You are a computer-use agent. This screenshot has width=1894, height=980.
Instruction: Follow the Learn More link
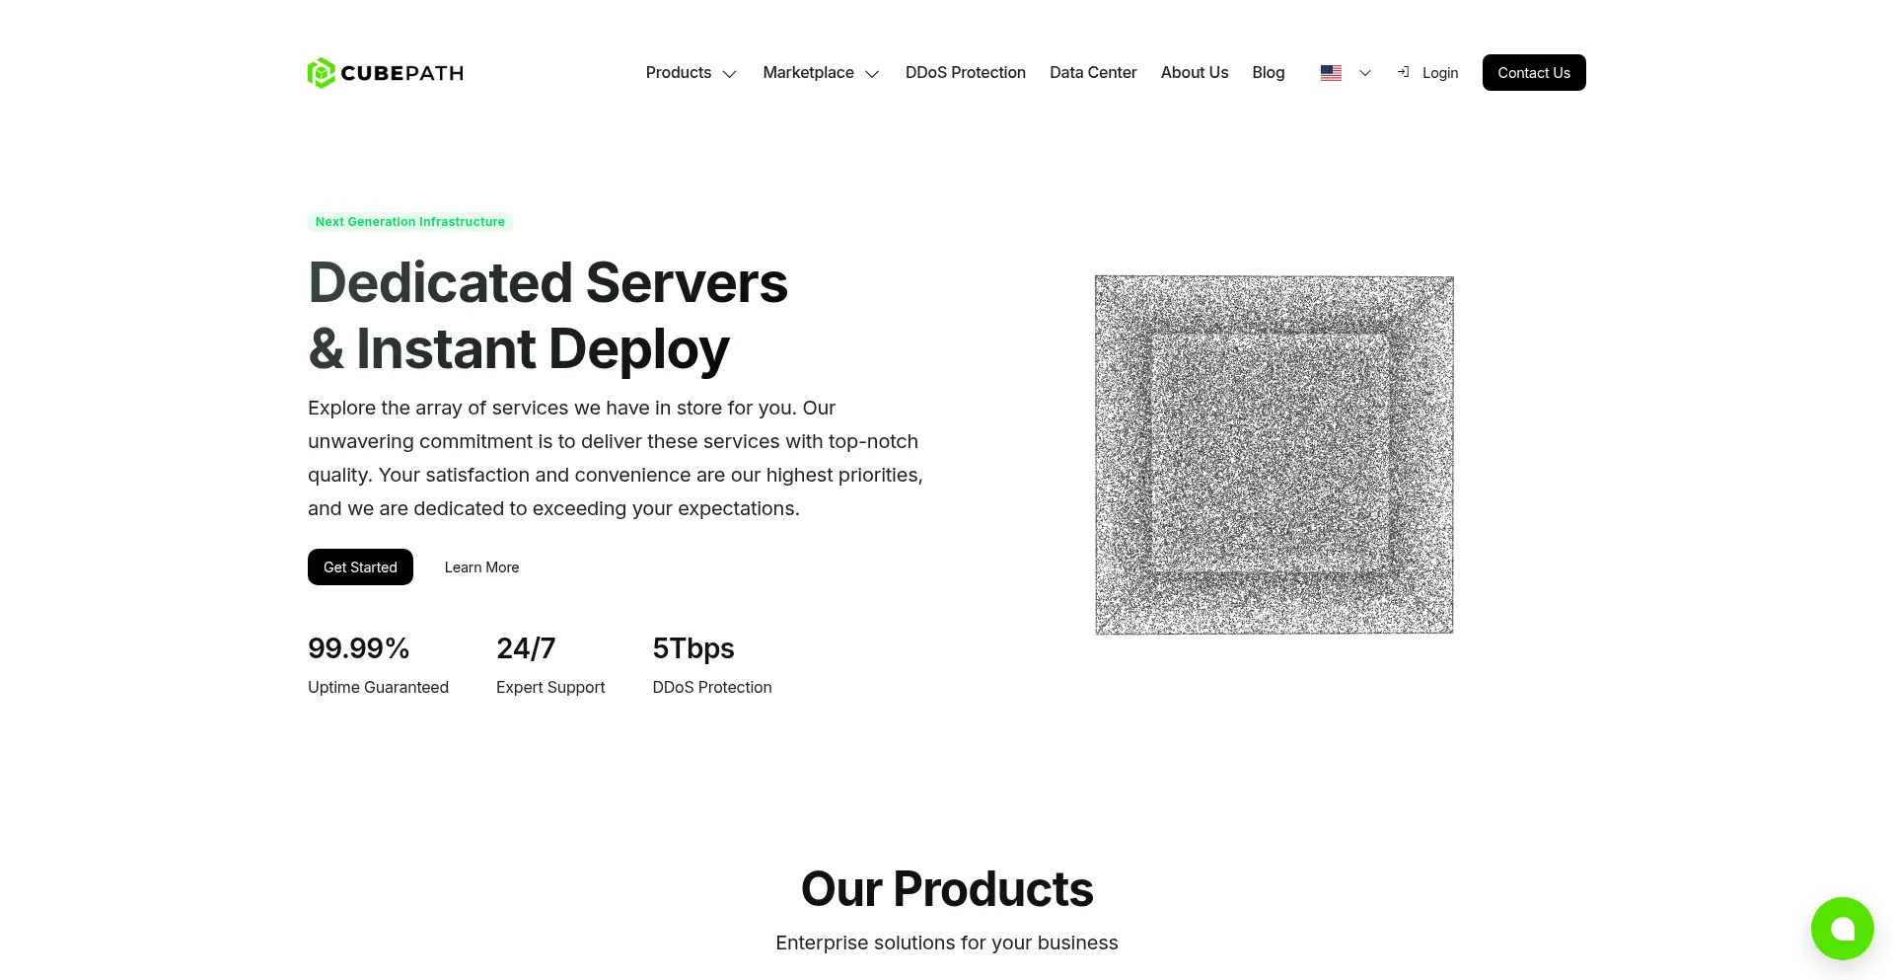[x=481, y=567]
